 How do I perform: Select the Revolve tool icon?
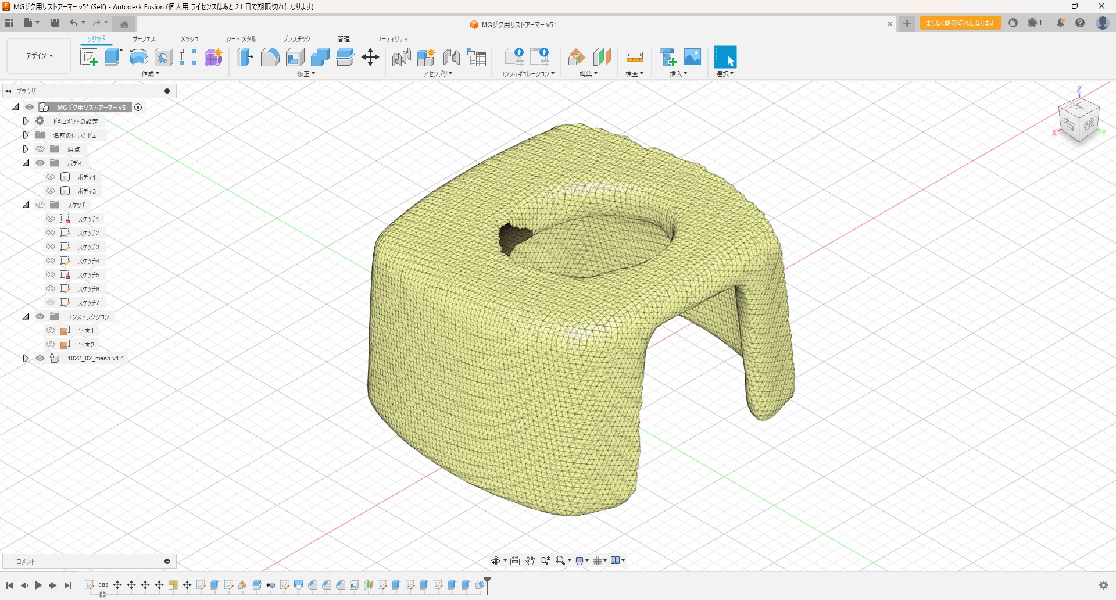click(138, 57)
